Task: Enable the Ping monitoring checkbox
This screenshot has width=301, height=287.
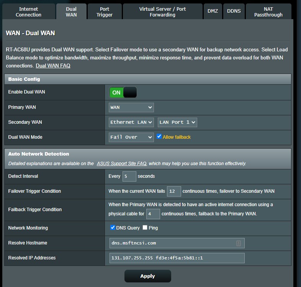Action: click(145, 228)
